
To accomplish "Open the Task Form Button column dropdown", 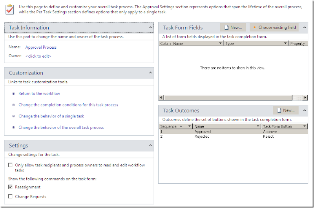I will point(305,126).
